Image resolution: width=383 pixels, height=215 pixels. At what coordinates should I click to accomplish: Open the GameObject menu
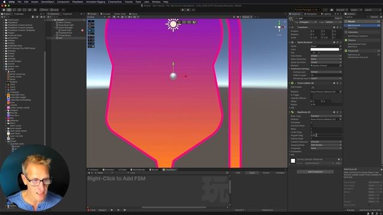[48, 2]
